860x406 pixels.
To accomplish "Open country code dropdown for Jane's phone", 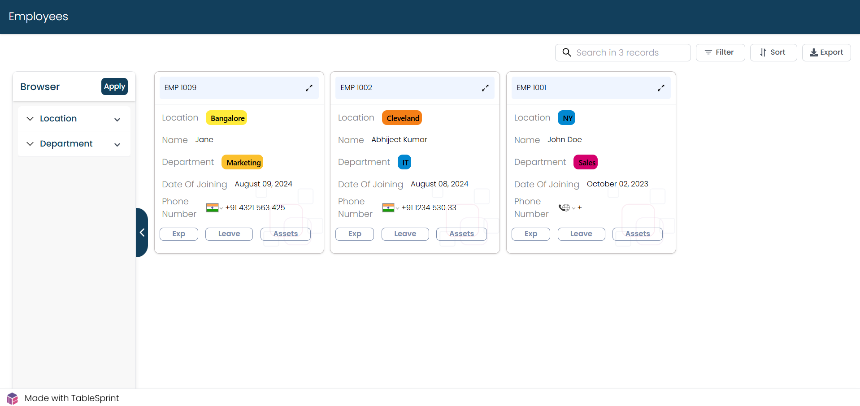I will 221,208.
